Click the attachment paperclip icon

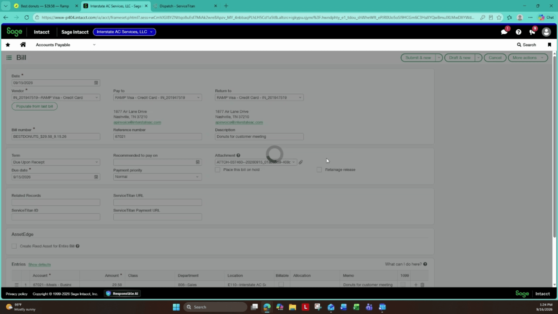[301, 162]
